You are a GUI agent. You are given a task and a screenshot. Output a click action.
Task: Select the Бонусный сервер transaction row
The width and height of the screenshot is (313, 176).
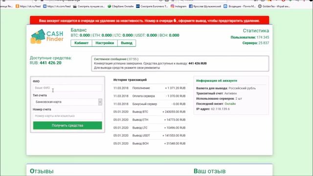pos(149,104)
